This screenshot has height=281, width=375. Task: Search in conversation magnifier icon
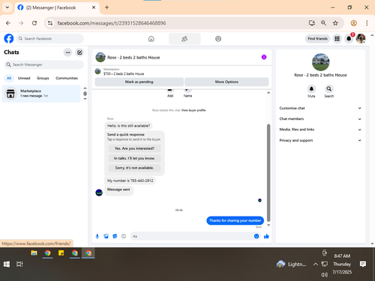(x=329, y=89)
